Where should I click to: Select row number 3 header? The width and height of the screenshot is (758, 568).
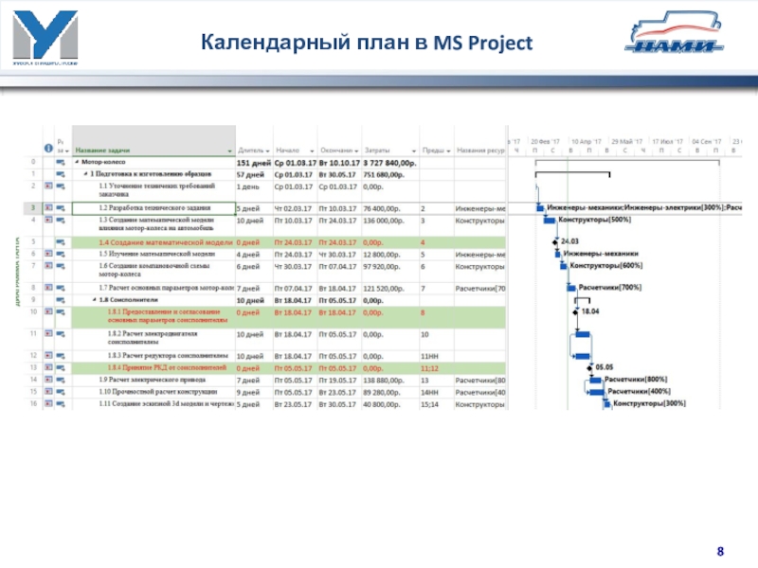(x=33, y=208)
